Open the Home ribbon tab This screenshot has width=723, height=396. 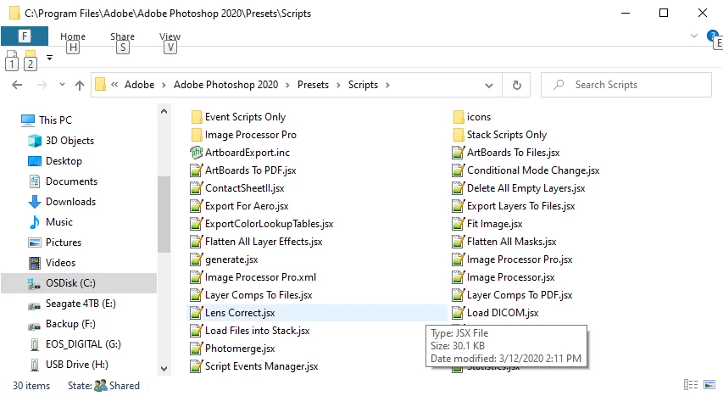73,36
